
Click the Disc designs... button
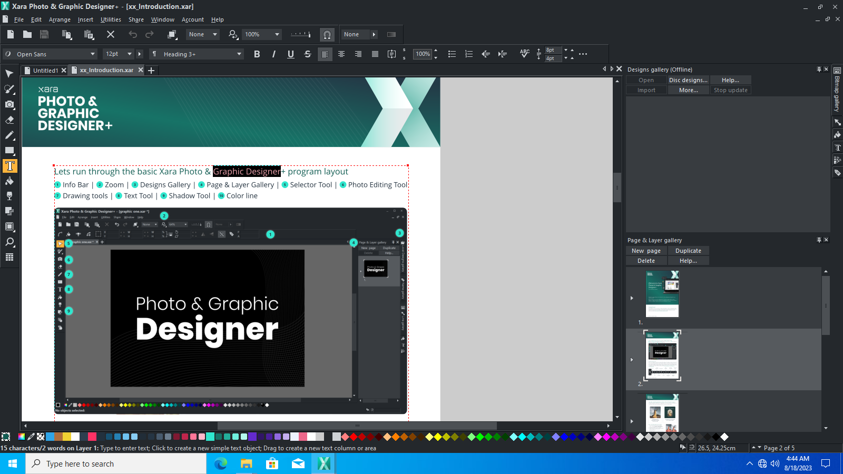pyautogui.click(x=688, y=80)
